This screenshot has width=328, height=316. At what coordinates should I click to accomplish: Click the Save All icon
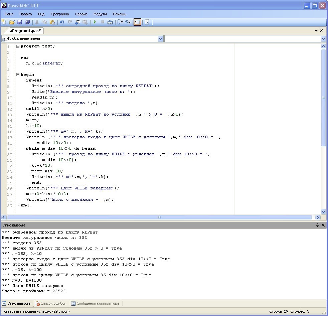click(27, 22)
